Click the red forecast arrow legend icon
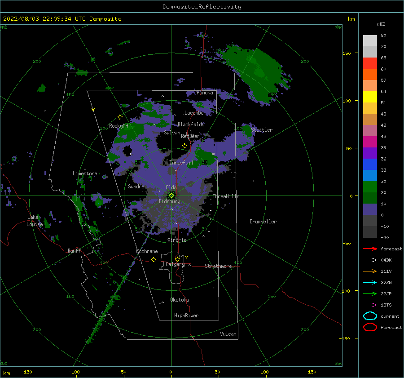This screenshot has height=378, width=404. tap(370, 249)
